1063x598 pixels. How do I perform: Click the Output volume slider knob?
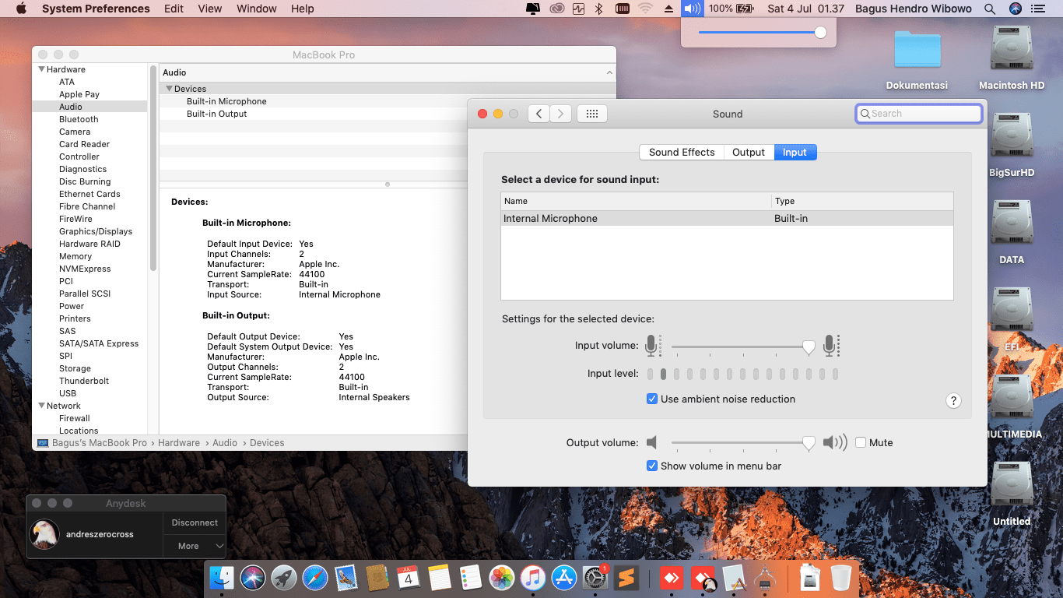coord(809,443)
